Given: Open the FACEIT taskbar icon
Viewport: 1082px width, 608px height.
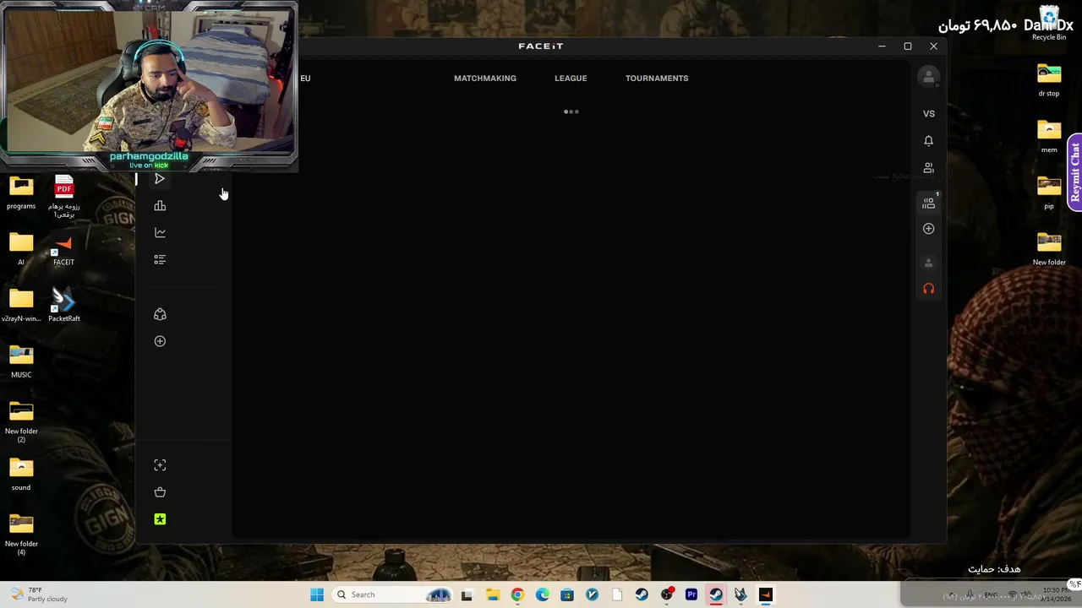Looking at the screenshot, I should [766, 594].
